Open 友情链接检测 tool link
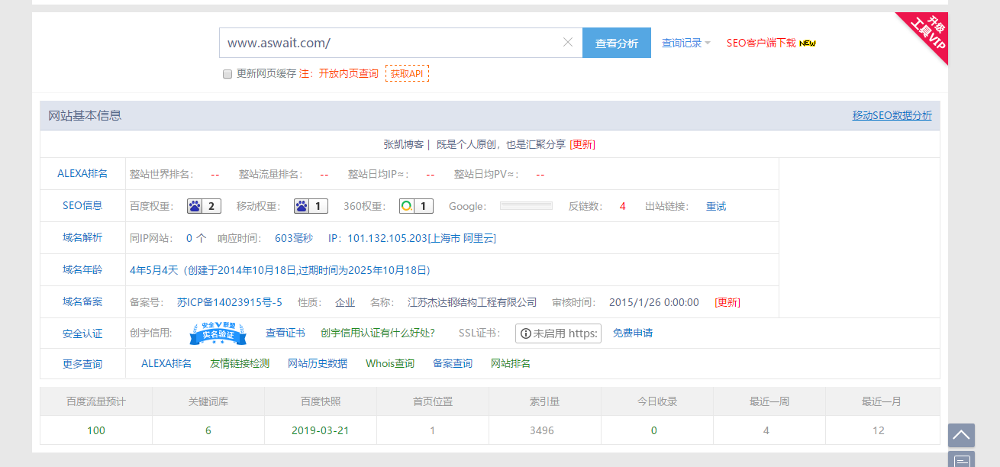The width and height of the screenshot is (1000, 467). click(240, 364)
